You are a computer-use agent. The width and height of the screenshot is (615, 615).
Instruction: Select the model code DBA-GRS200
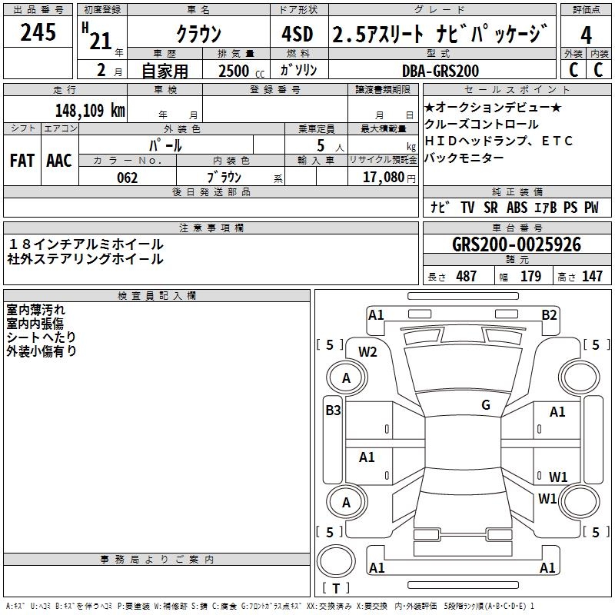click(x=440, y=71)
